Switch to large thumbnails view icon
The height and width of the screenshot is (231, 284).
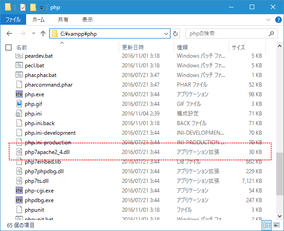[x=277, y=225]
